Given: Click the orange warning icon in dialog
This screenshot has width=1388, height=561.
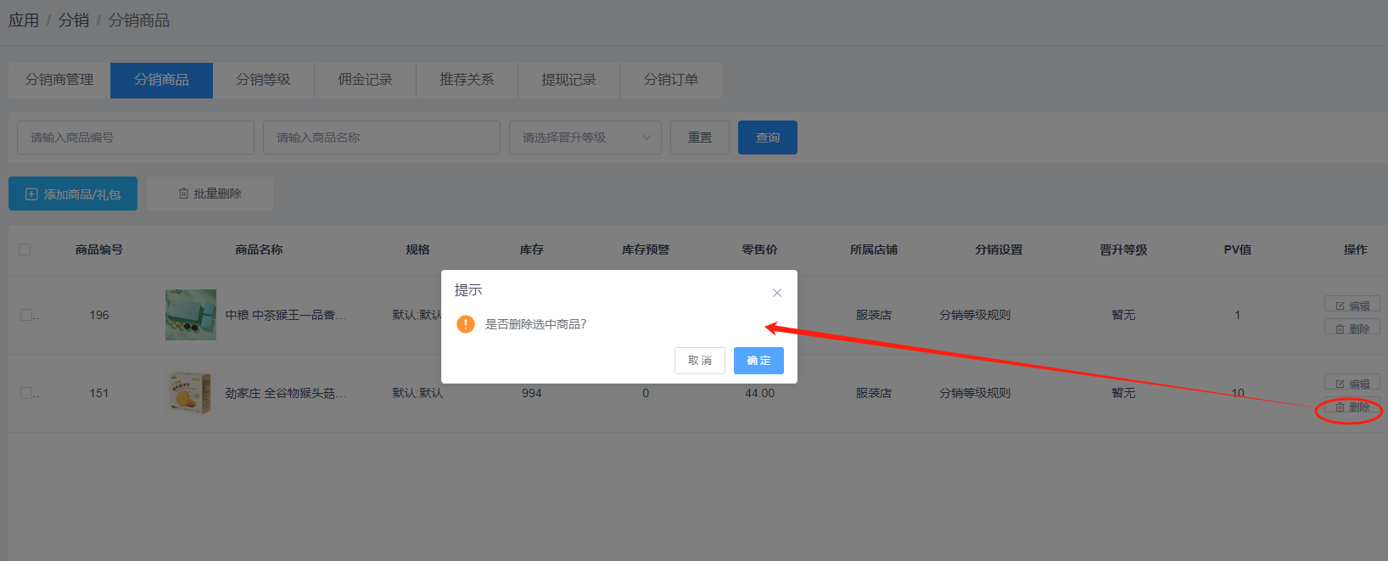Looking at the screenshot, I should pyautogui.click(x=465, y=324).
